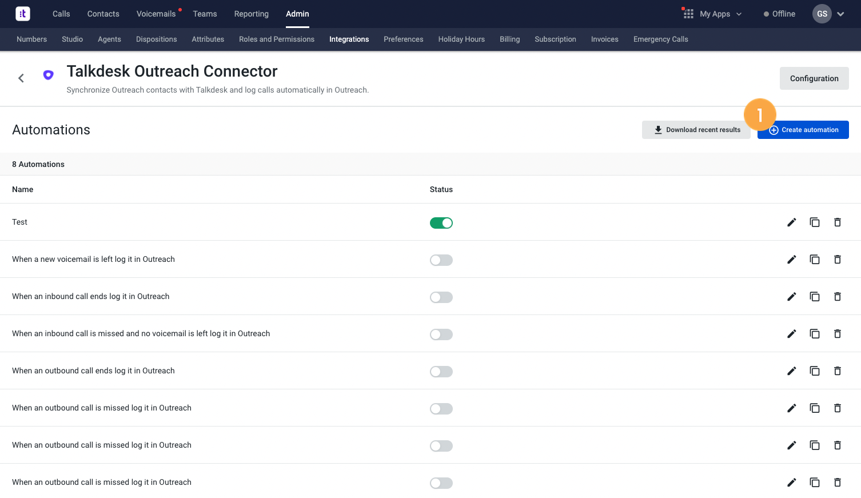Go to Studio in admin submenu
The height and width of the screenshot is (498, 861).
73,39
